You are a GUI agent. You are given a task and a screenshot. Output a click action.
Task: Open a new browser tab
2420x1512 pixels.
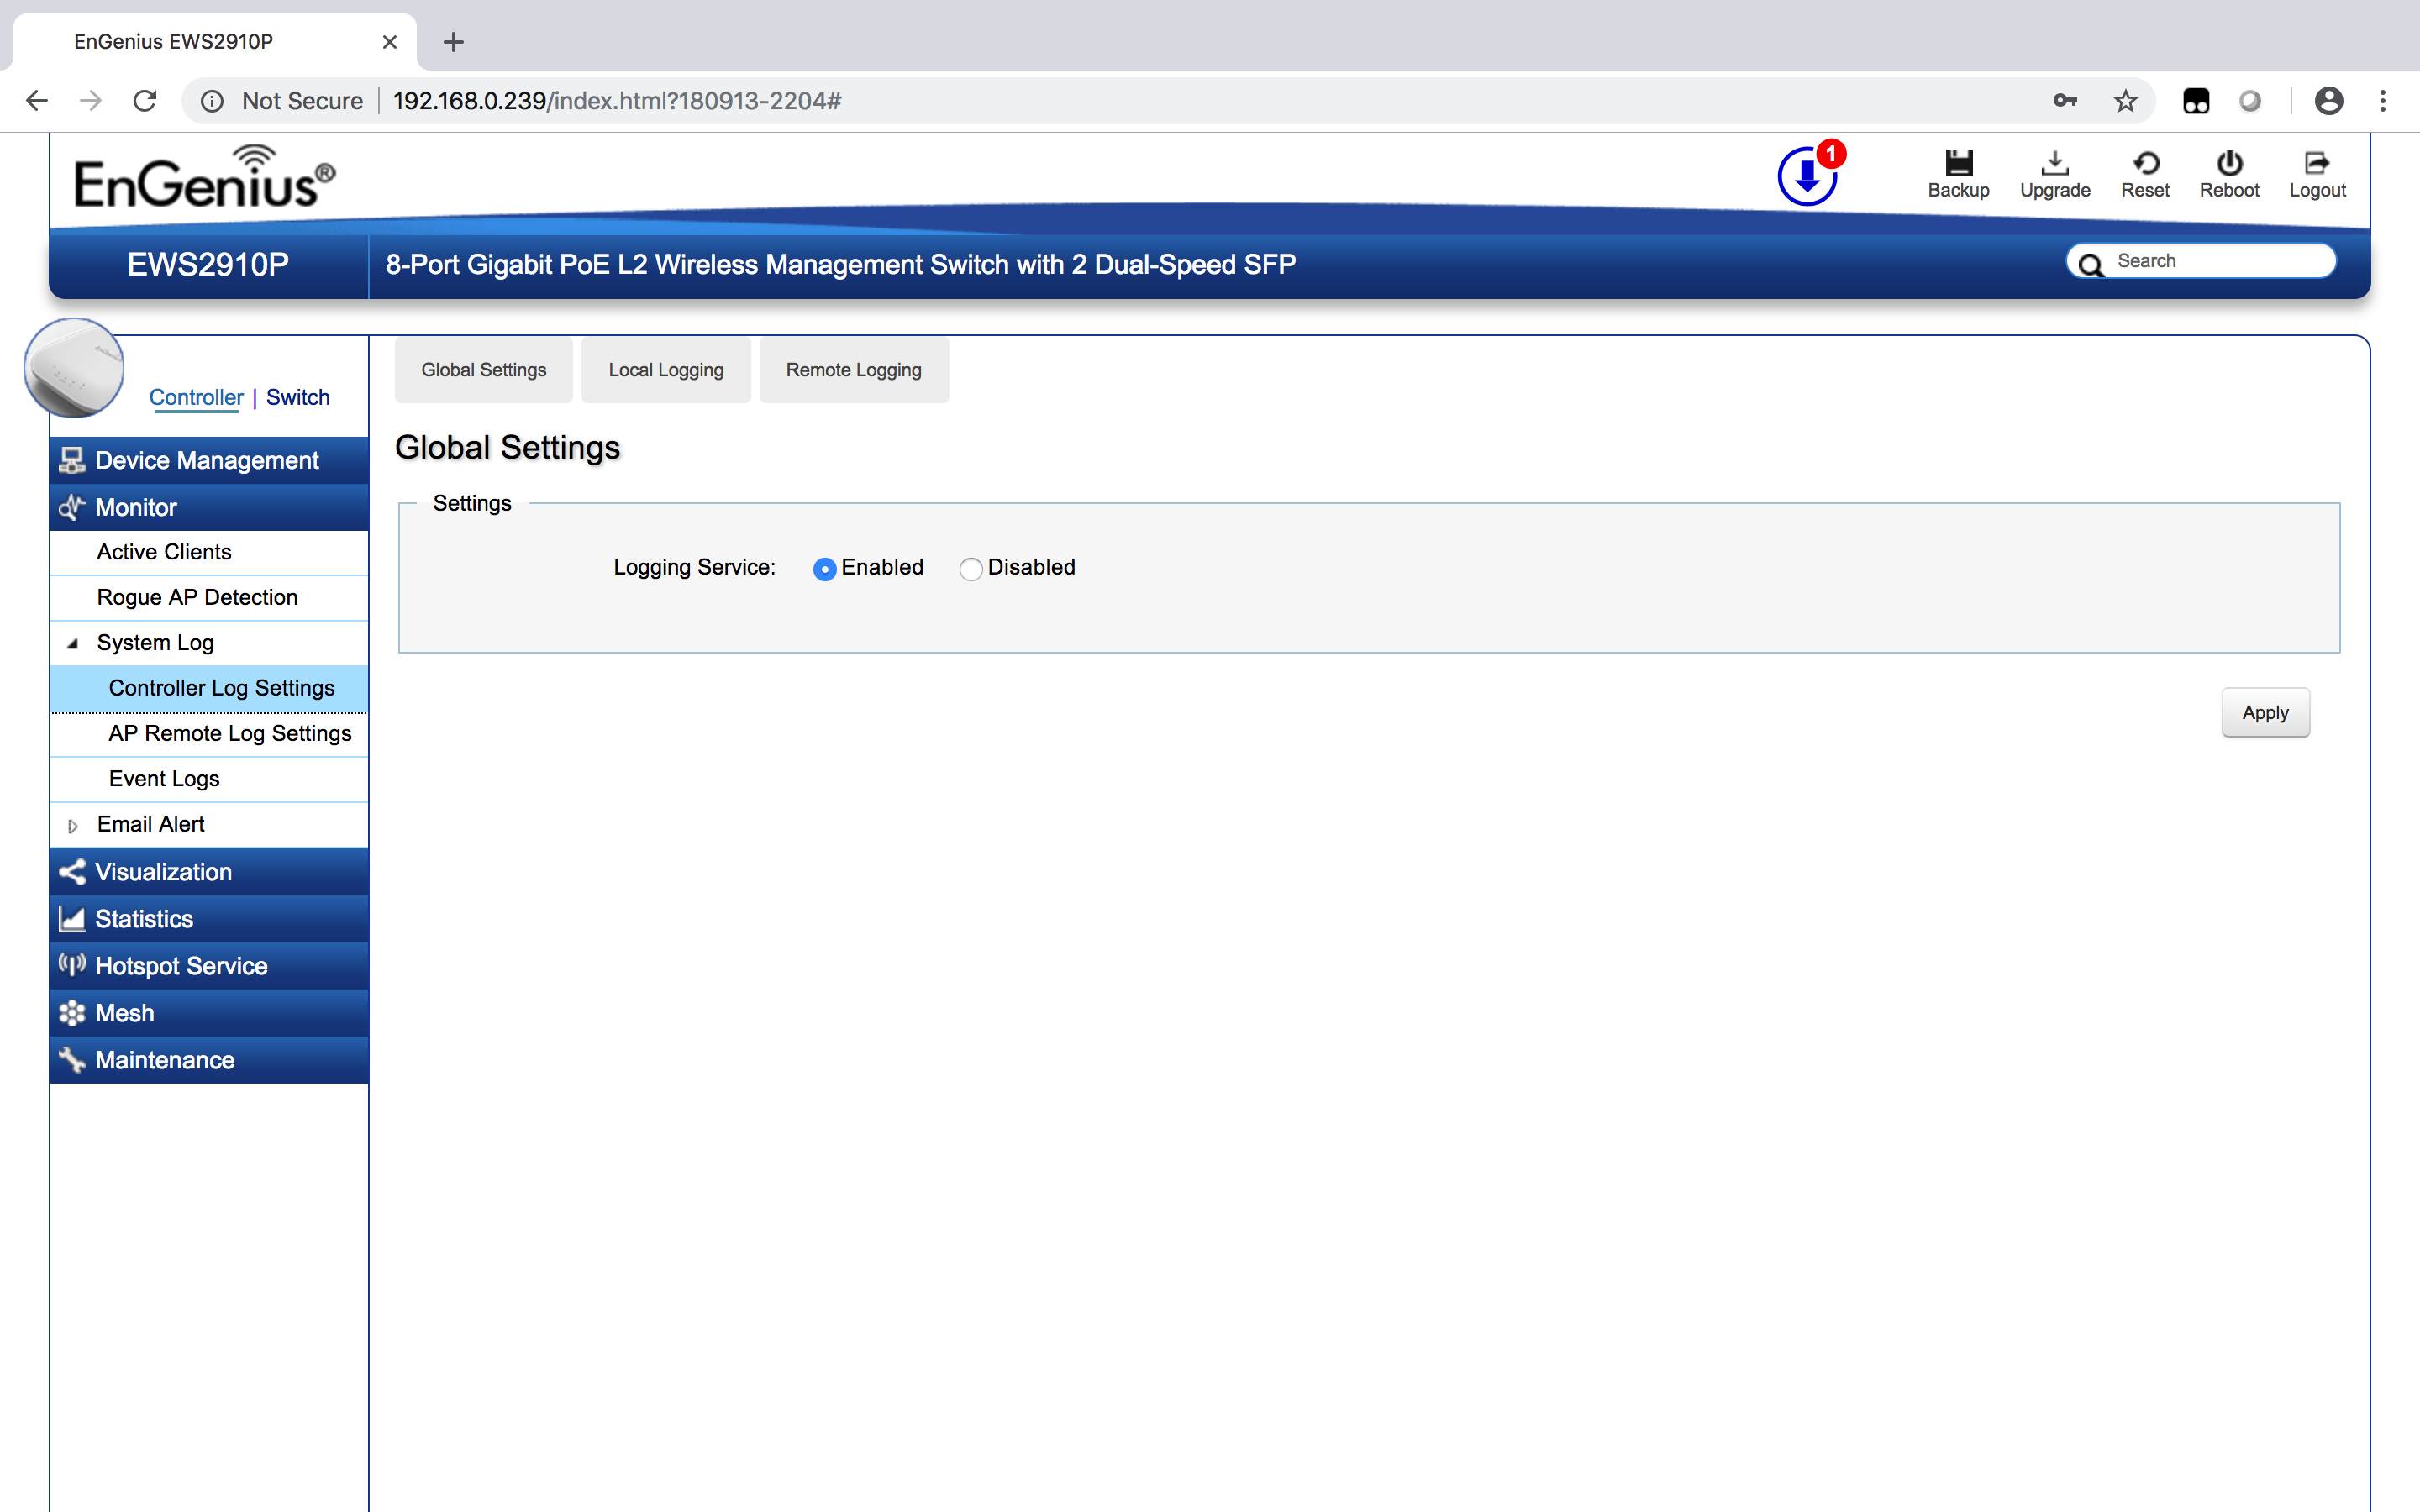click(454, 42)
